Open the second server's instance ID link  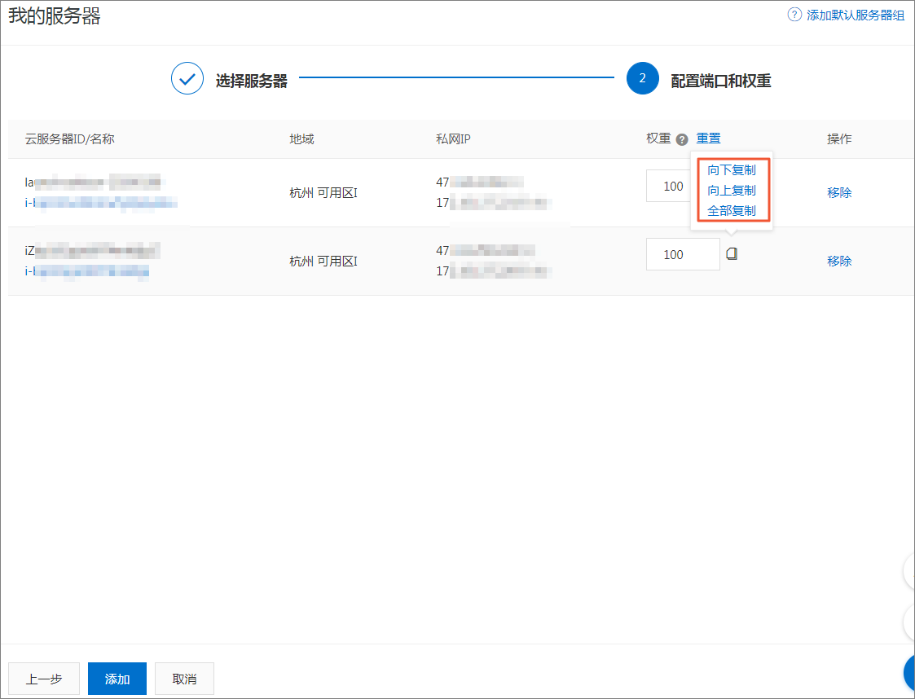coord(87,271)
